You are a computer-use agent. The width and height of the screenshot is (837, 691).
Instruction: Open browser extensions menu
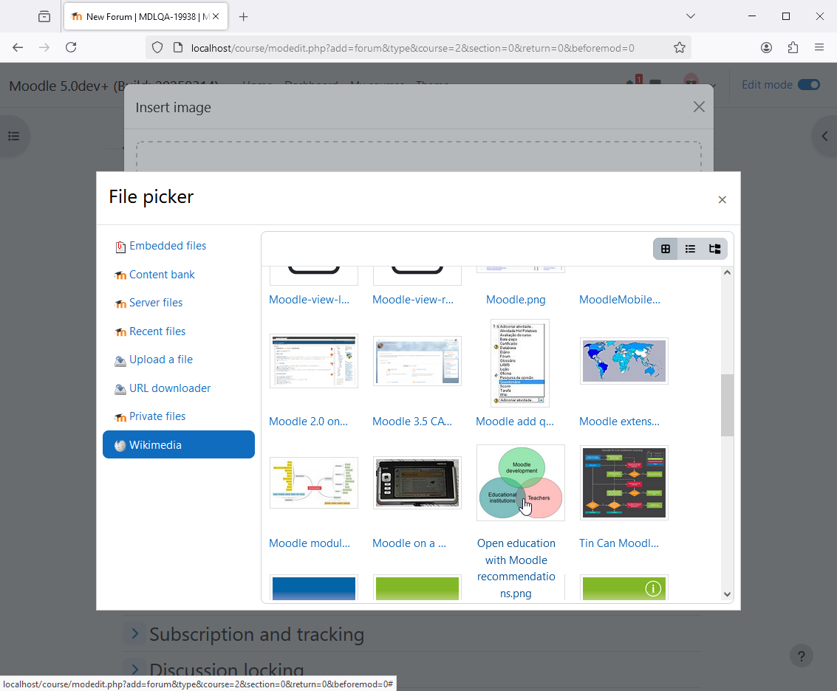coord(793,47)
